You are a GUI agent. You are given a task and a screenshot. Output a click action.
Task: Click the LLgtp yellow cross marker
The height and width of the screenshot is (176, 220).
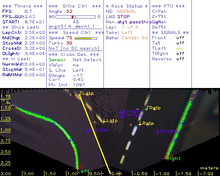104,122
